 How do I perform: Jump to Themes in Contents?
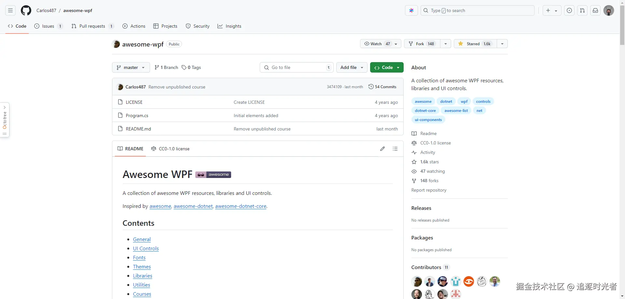[x=142, y=267]
